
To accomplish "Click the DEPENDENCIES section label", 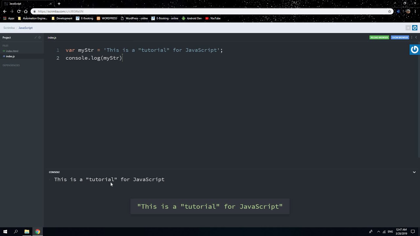I will point(11,65).
